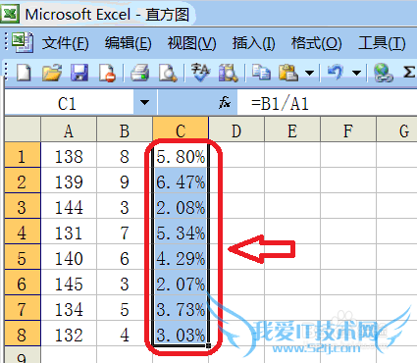
Task: Click cell showing 5.80%
Action: [181, 155]
